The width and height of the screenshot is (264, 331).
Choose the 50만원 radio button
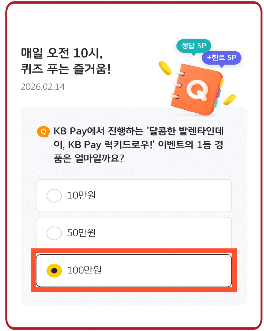point(54,233)
